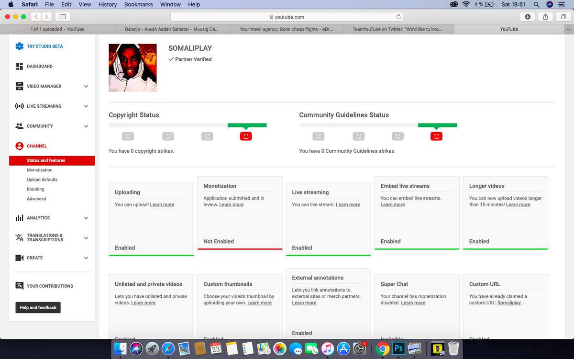The height and width of the screenshot is (359, 574).
Task: Click Learn more in Embed live streams card
Action: tap(393, 204)
